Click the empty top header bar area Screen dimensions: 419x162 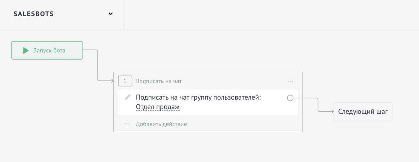pyautogui.click(x=272, y=14)
